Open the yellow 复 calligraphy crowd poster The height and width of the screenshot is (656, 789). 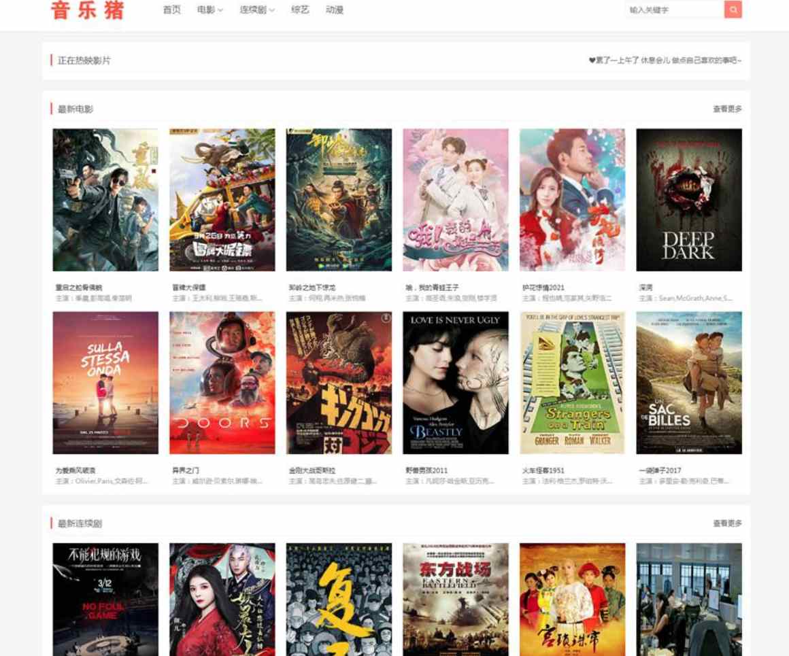(x=339, y=599)
